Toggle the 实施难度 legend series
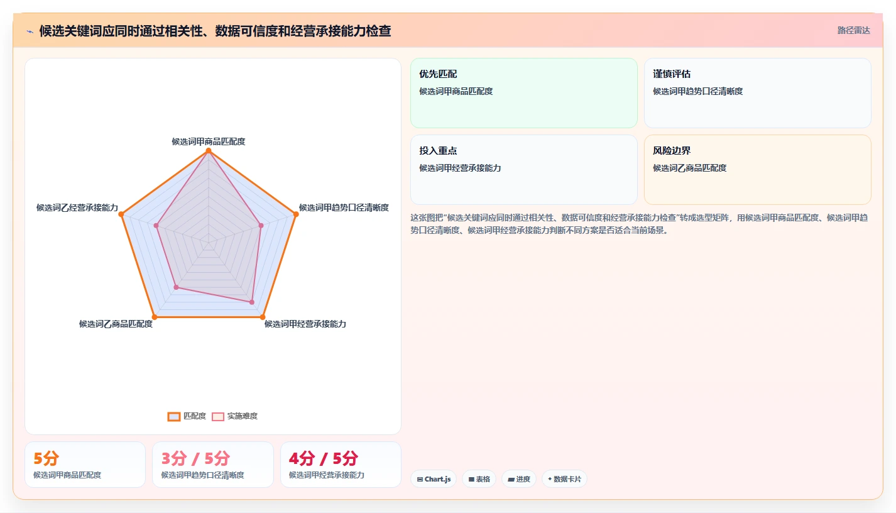The image size is (896, 513). point(234,416)
